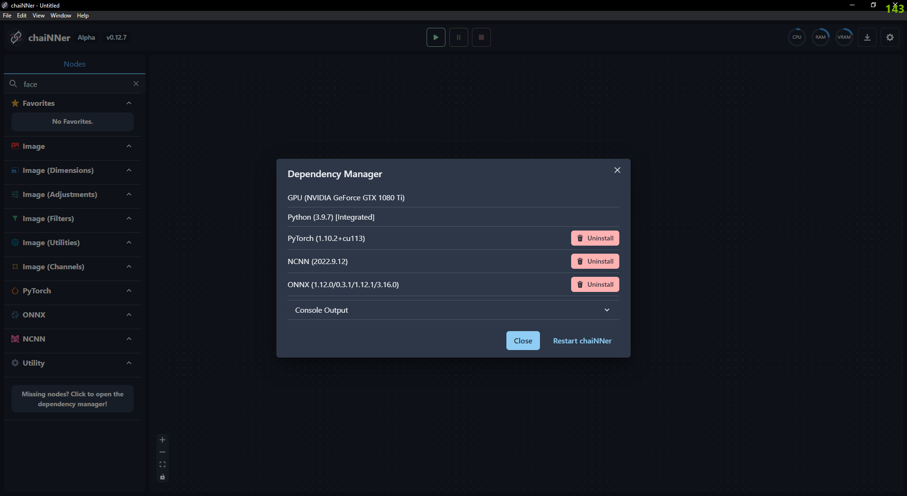Click the NCNN category icon
This screenshot has height=496, width=907.
tap(15, 338)
